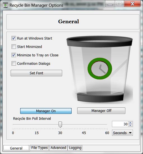Click inside the poll interval value field showing 30
The height and width of the screenshot is (154, 143).
[x=120, y=124]
